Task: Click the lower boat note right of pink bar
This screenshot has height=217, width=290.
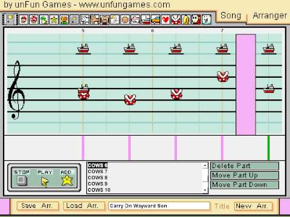Action: [x=269, y=89]
